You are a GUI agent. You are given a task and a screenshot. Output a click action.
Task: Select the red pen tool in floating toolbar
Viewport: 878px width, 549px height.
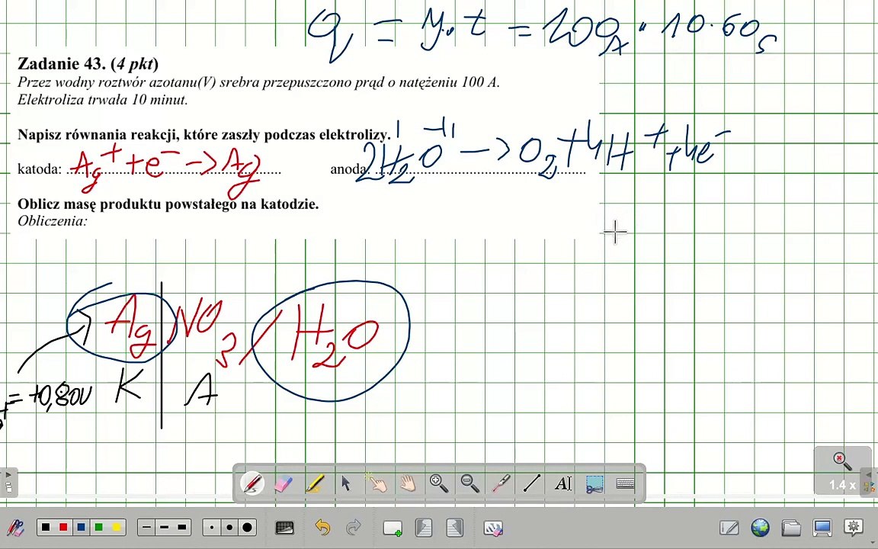[x=252, y=483]
